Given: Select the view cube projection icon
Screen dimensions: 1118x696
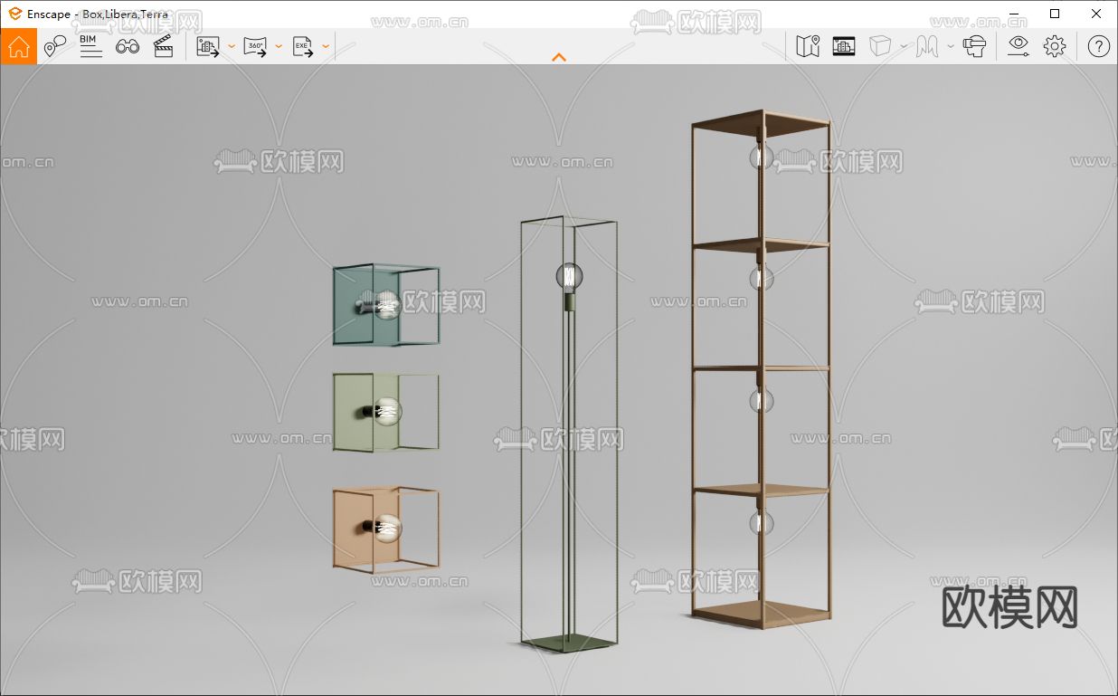Looking at the screenshot, I should tap(880, 46).
